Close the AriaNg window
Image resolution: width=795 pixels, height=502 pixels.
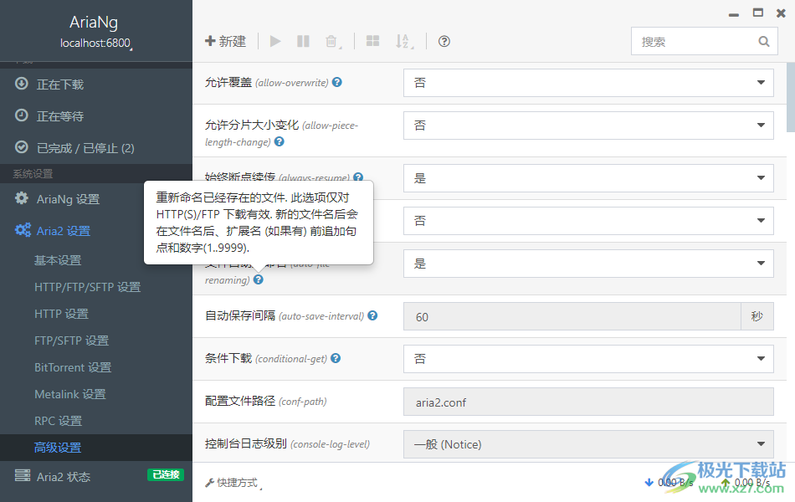(x=782, y=13)
